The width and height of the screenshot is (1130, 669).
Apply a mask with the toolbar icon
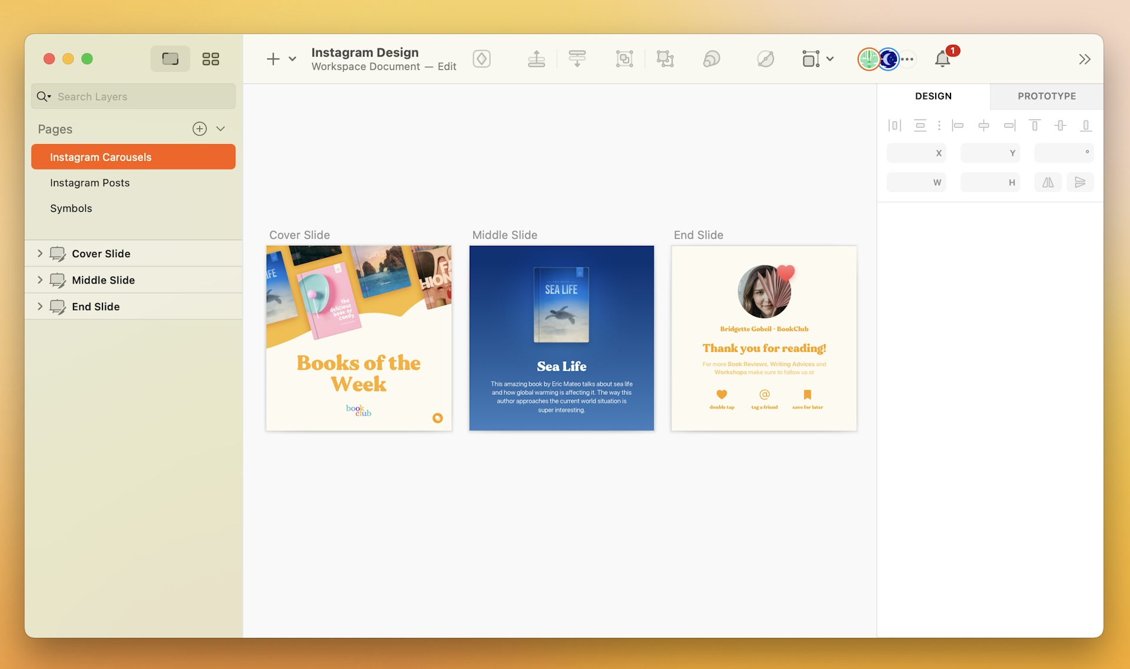[x=711, y=59]
